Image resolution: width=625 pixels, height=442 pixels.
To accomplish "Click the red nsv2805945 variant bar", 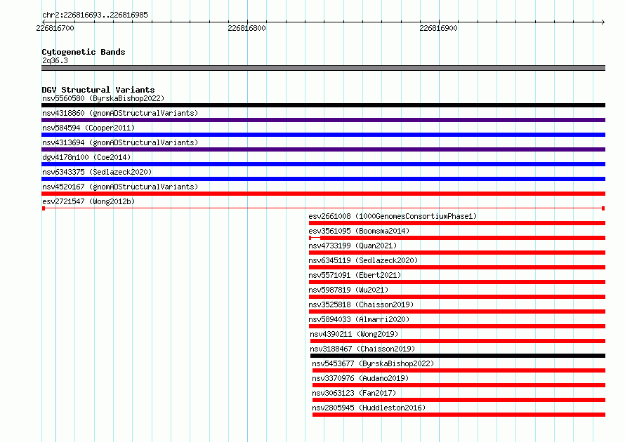I will [459, 415].
